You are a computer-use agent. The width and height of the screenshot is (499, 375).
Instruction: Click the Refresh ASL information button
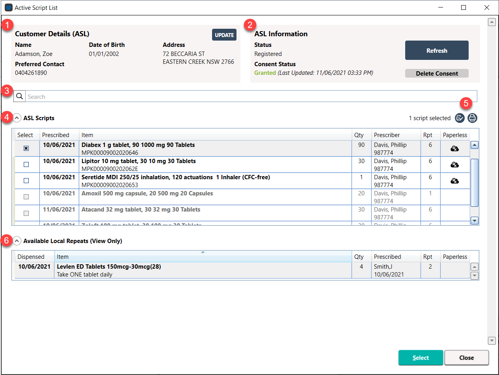point(437,50)
